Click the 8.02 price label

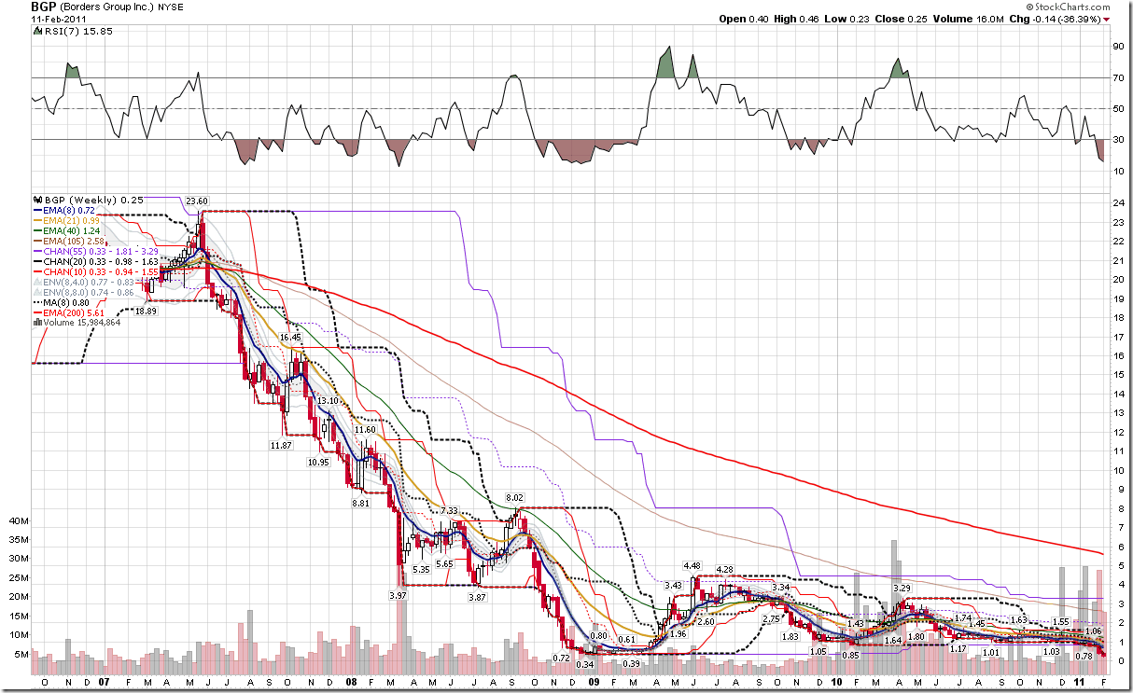pyautogui.click(x=515, y=498)
